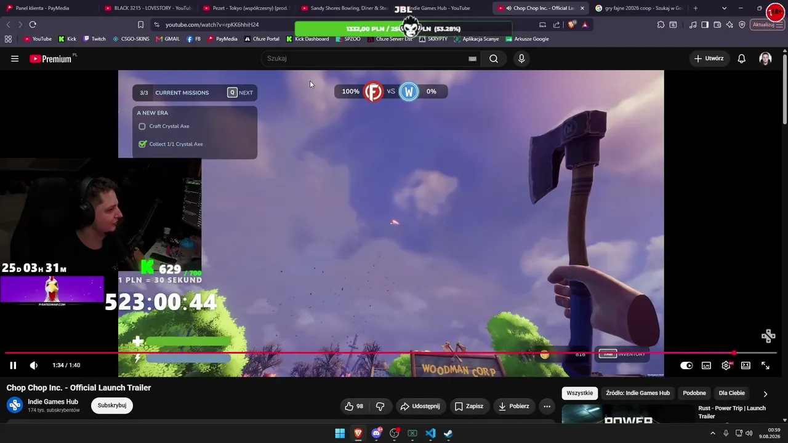Open YouTube notifications bell
Screen dimensions: 788x443
point(742,58)
